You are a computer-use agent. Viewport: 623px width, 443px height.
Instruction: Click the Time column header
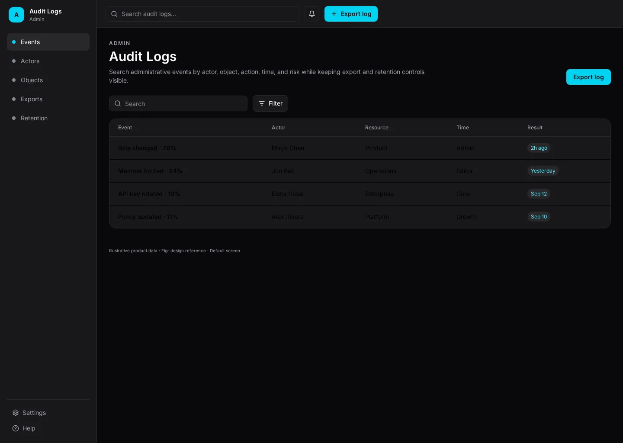(462, 128)
